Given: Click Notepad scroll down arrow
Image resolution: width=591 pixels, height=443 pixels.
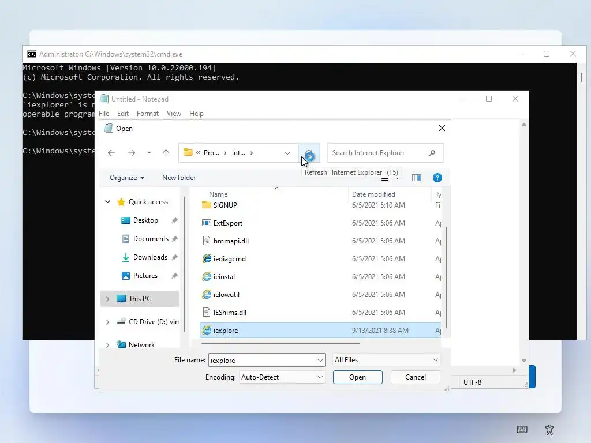Looking at the screenshot, I should (524, 361).
